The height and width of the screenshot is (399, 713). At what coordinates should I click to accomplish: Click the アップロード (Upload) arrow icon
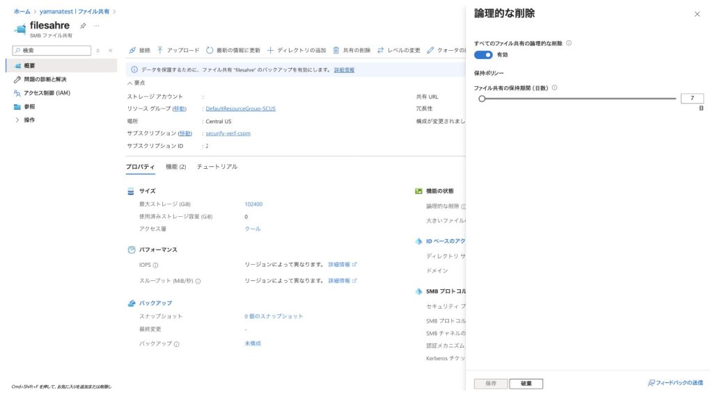[160, 51]
